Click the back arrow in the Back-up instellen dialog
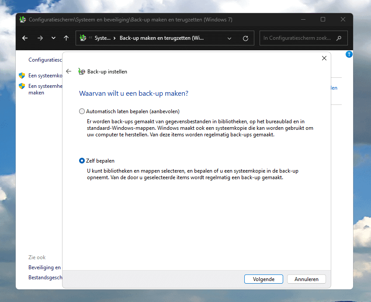This screenshot has width=371, height=302. 69,72
